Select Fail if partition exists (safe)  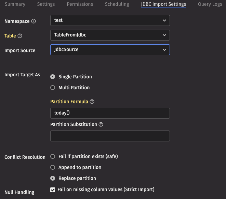click(53, 156)
